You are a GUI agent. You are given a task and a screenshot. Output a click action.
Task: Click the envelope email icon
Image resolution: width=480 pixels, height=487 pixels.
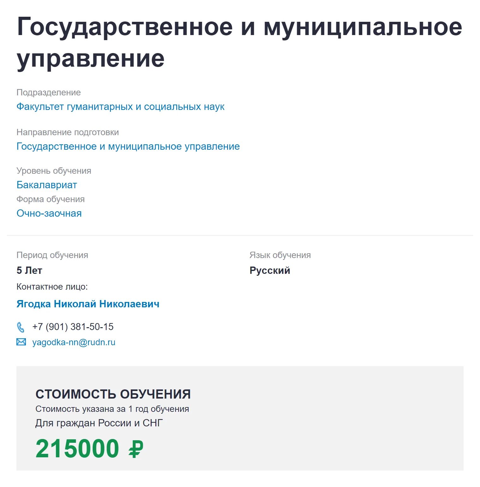click(21, 342)
